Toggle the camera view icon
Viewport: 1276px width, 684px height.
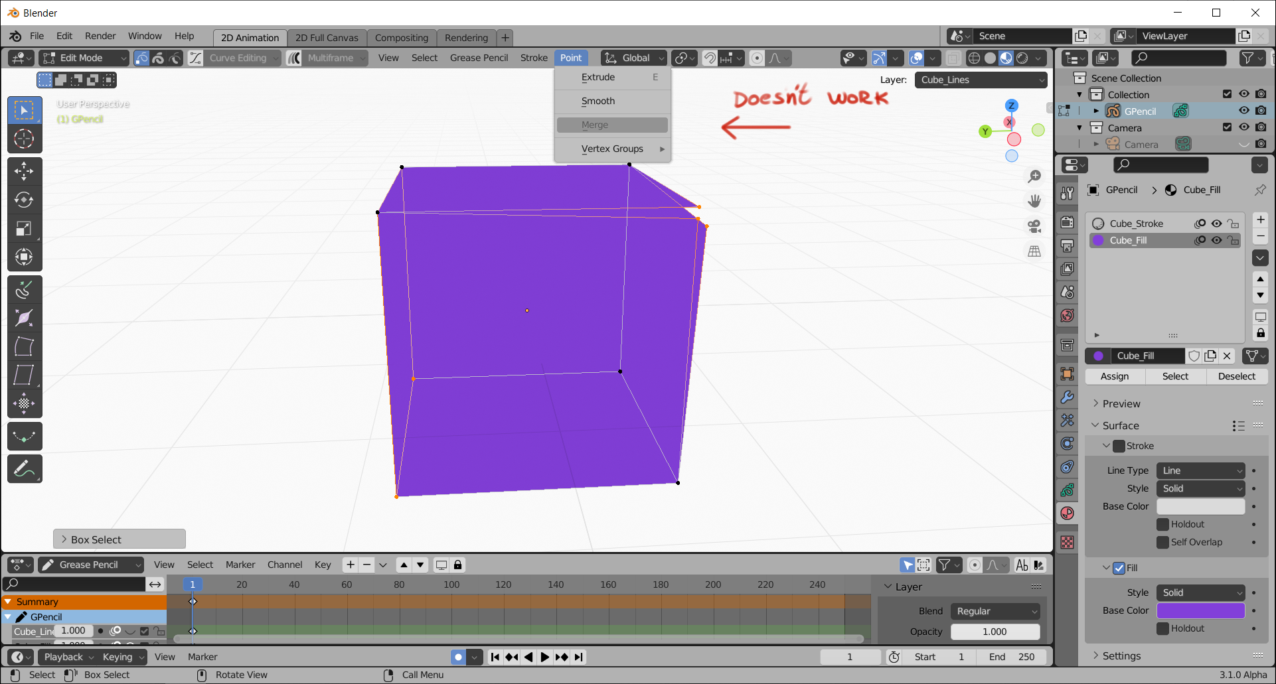tap(1034, 226)
